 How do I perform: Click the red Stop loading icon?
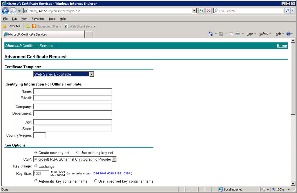209,11
